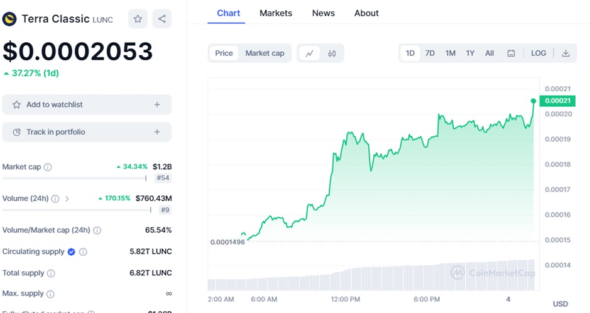590x313 pixels.
Task: Click the share icon beside the coin name
Action: point(162,19)
